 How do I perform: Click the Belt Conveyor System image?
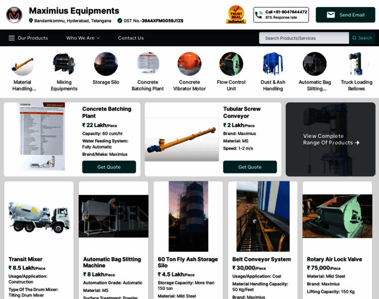(x=263, y=216)
